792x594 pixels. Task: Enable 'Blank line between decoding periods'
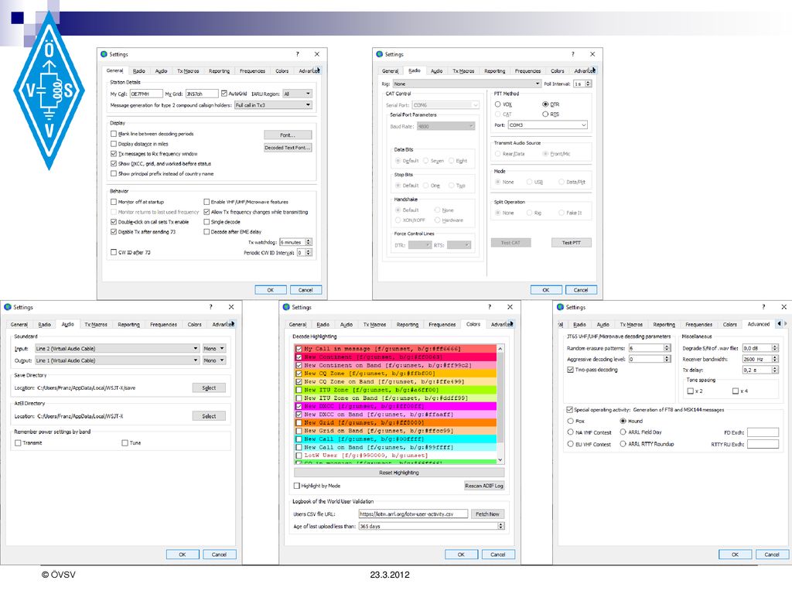(114, 134)
